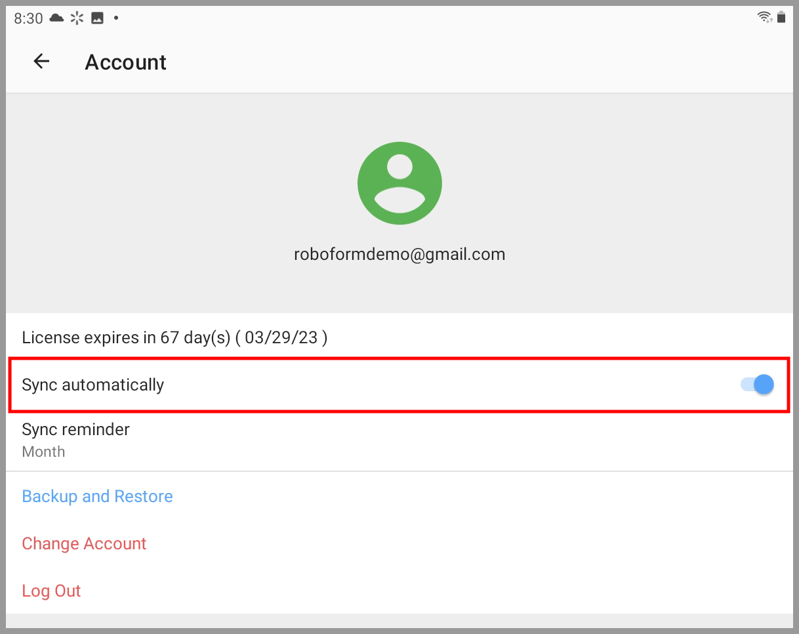Select the Account screen title
The width and height of the screenshot is (799, 634).
pyautogui.click(x=125, y=62)
